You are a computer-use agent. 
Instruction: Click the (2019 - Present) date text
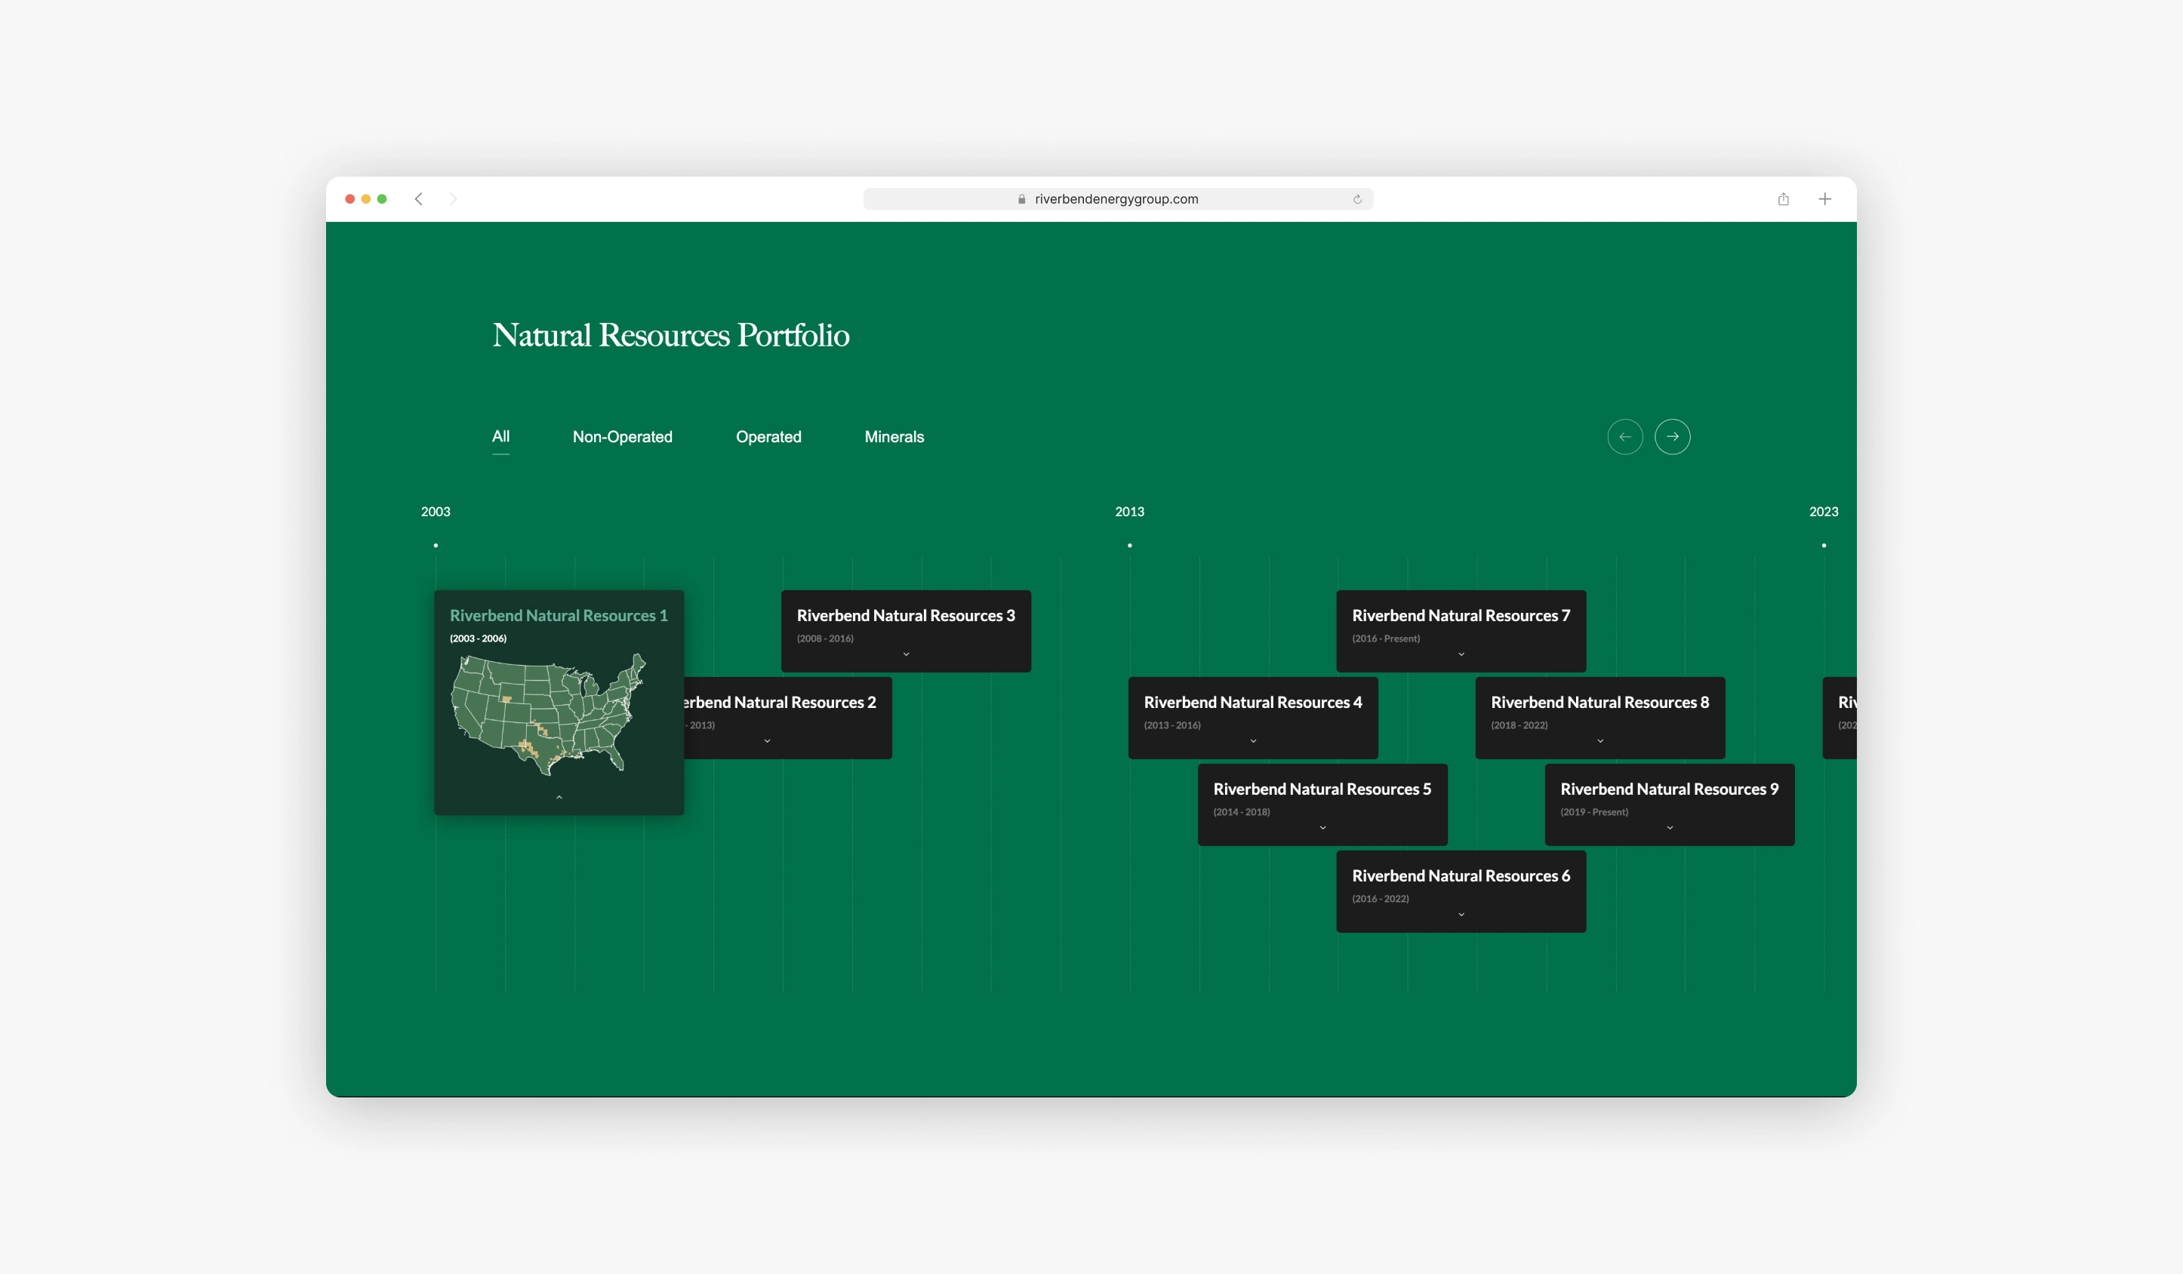(1594, 812)
